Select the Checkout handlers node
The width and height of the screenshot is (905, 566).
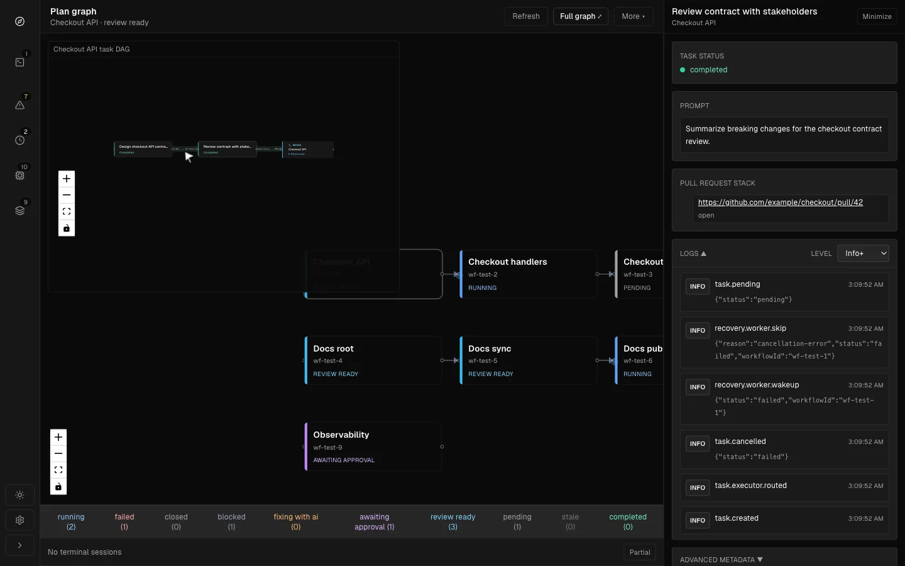tap(528, 274)
